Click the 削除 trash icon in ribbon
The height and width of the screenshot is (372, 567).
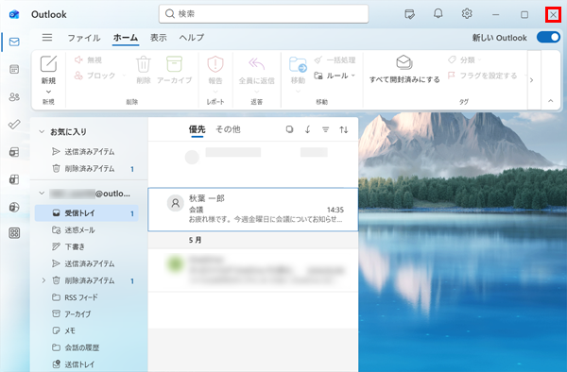click(144, 64)
